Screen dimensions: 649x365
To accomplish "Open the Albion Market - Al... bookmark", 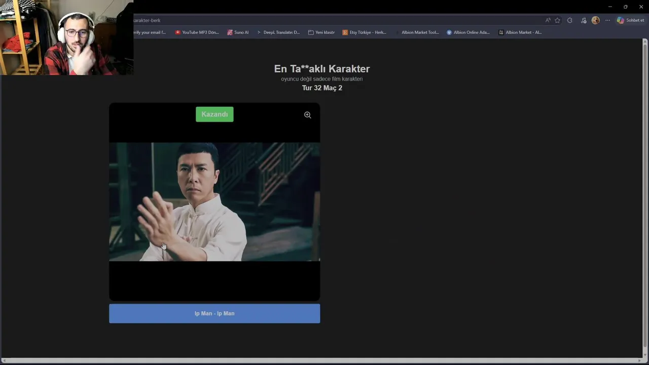I will (520, 32).
